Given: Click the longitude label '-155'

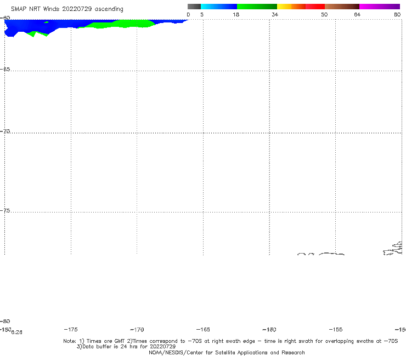Looking at the screenshot, I should pos(336,330).
